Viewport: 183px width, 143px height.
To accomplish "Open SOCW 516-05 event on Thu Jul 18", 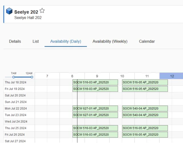I will coord(145,82).
